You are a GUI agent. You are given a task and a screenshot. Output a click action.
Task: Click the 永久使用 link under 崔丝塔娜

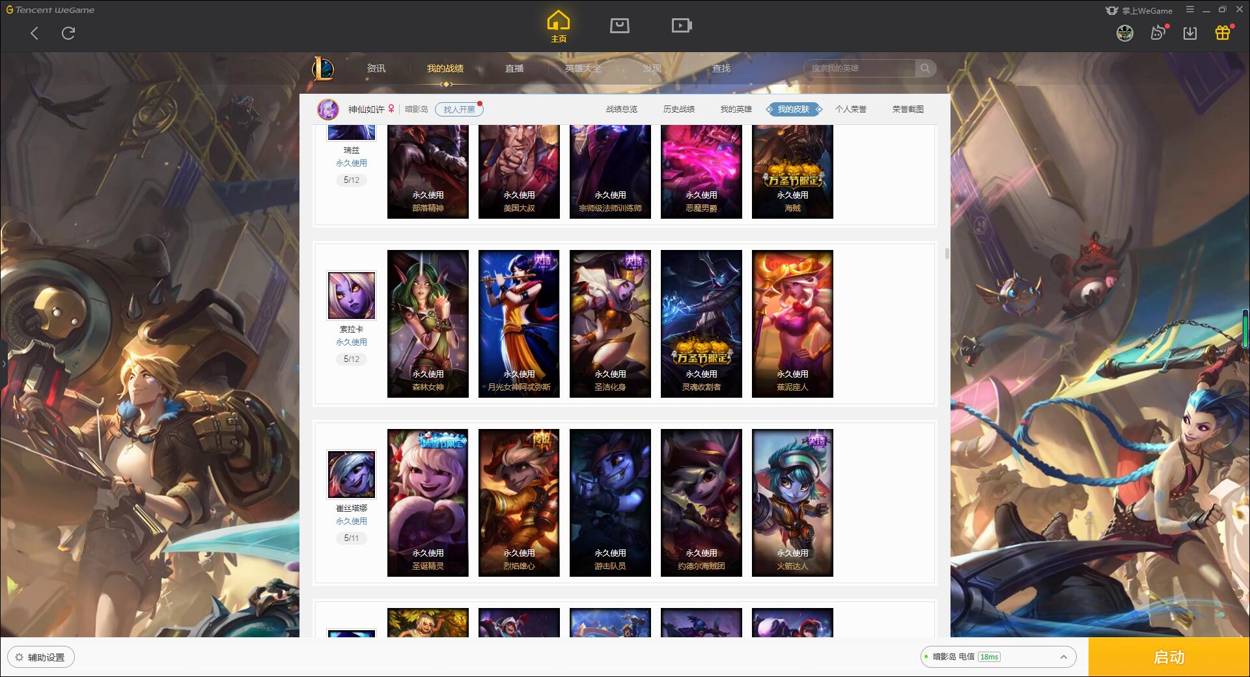point(352,521)
